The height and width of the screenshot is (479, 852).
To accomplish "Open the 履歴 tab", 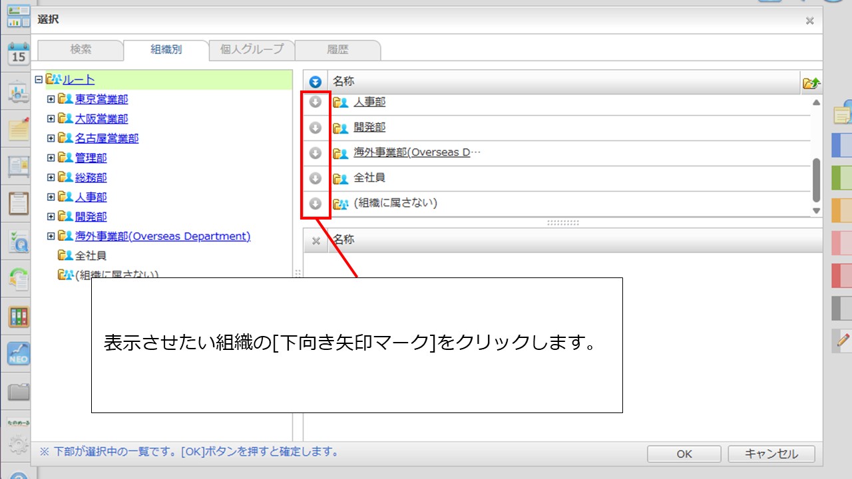I will coord(337,49).
